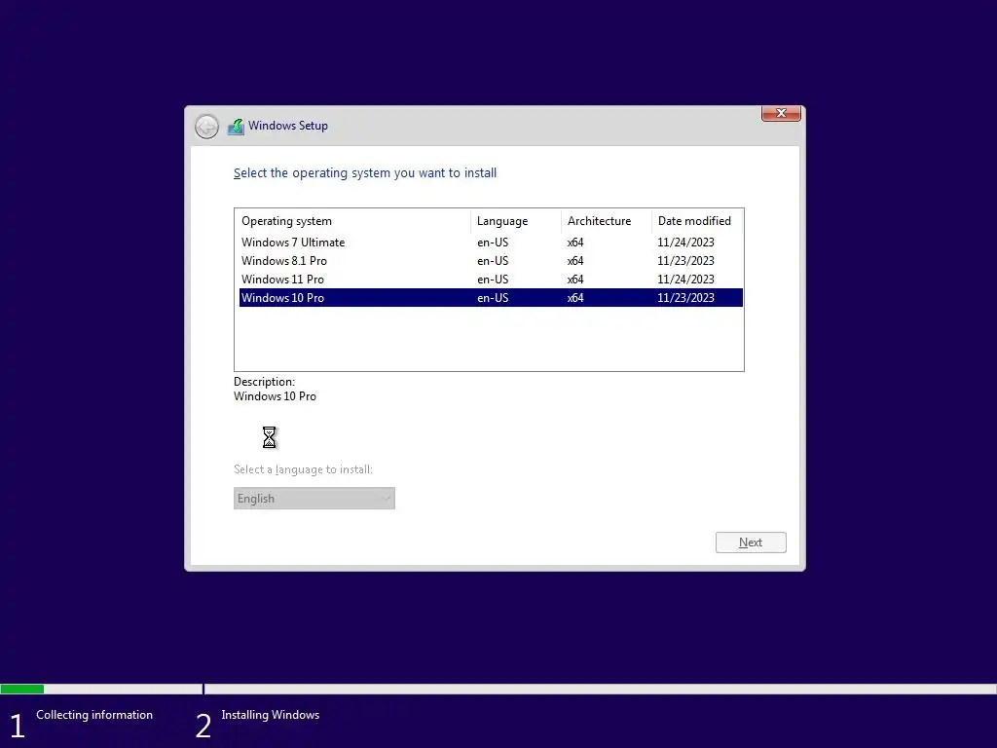This screenshot has height=748, width=997.
Task: Click the en-US cell for Windows 7 Ultimate
Action: click(493, 243)
